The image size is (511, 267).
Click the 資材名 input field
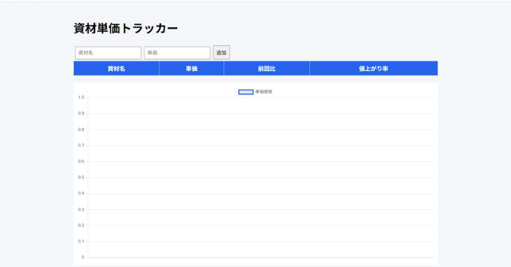point(108,53)
